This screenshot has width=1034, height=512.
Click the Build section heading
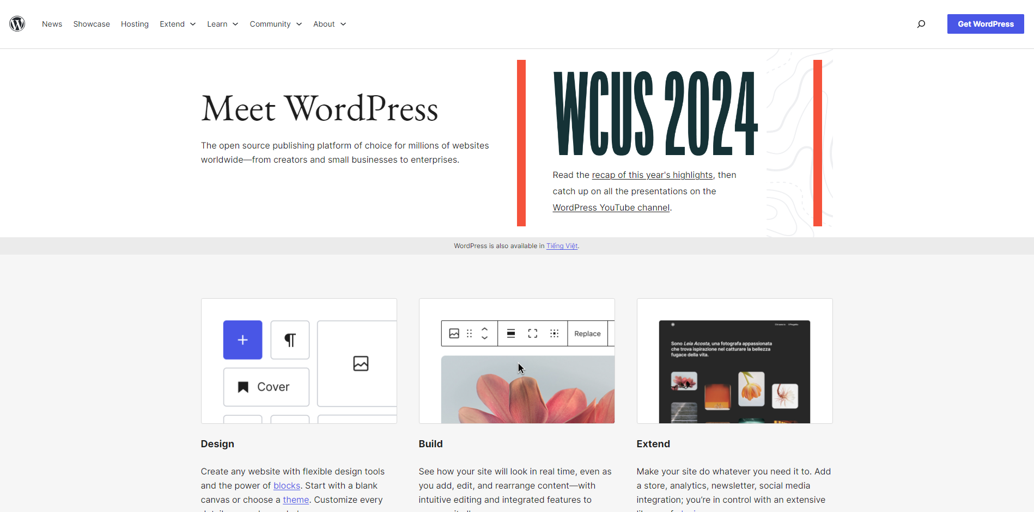(430, 444)
